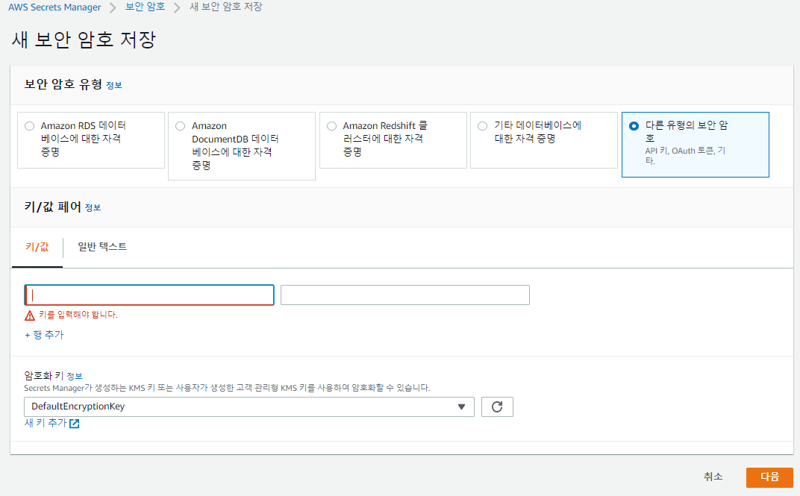Click the refresh encryption keys icon button
The height and width of the screenshot is (496, 800).
tap(497, 406)
